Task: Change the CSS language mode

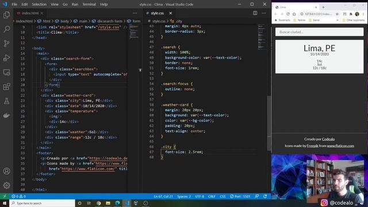Action: [x=223, y=196]
